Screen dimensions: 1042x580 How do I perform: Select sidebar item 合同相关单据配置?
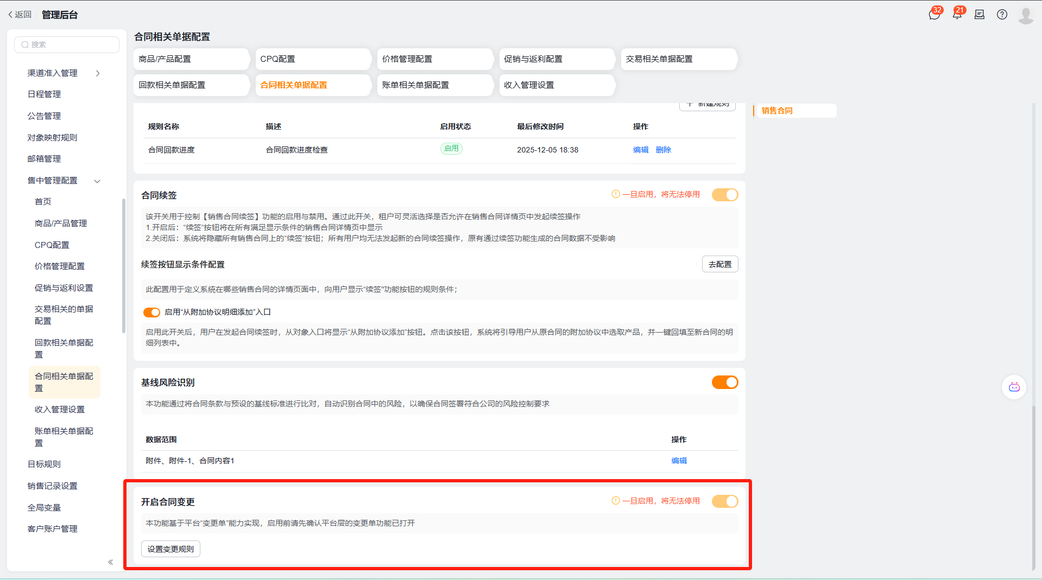tap(64, 383)
